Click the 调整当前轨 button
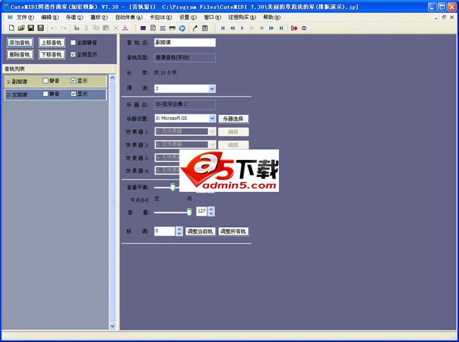This screenshot has height=342, width=459. [201, 231]
